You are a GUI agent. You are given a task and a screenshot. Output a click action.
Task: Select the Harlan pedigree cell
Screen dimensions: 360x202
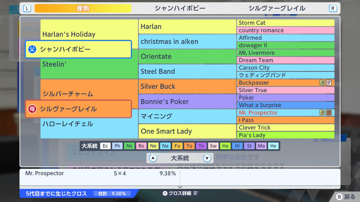187,27
